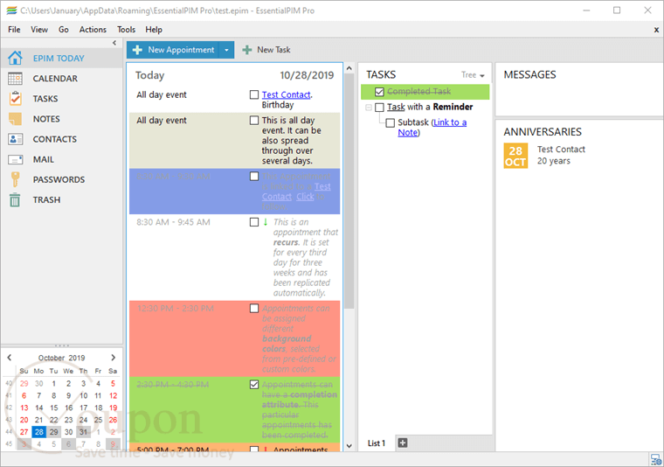Viewport: 664px width, 467px height.
Task: Check the 12:30 PM red appointment checkbox
Action: coord(254,308)
